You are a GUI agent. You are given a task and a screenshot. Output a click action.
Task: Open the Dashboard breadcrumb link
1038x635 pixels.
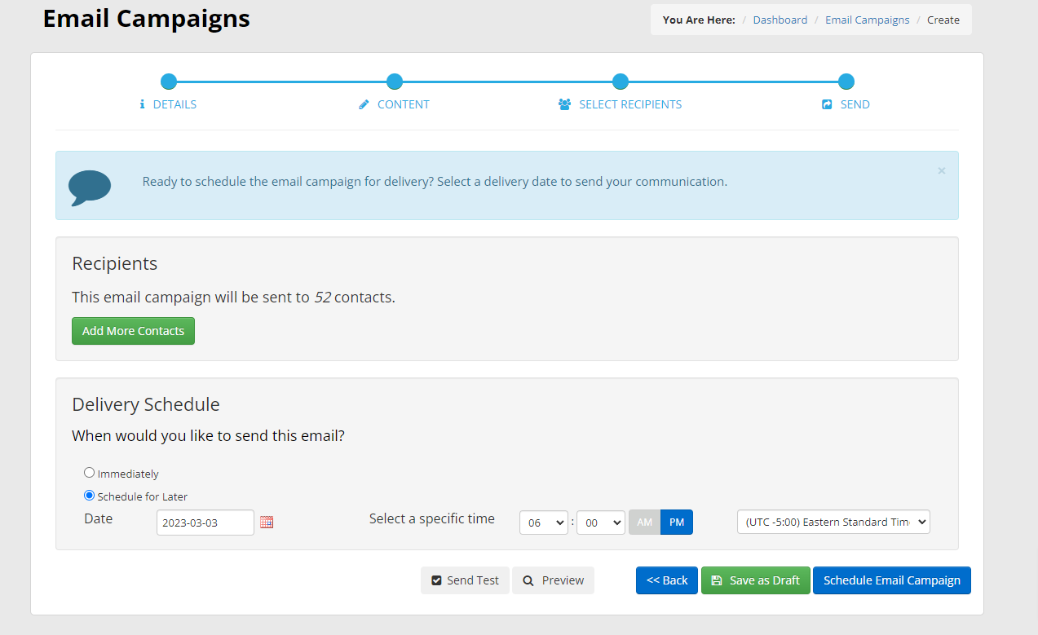tap(780, 20)
